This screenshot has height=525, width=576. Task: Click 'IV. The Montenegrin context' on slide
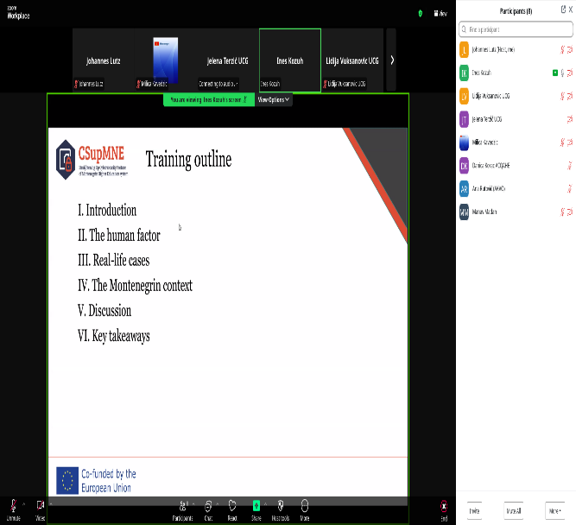(135, 286)
